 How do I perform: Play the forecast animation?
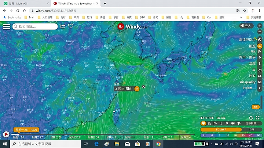[6, 134]
